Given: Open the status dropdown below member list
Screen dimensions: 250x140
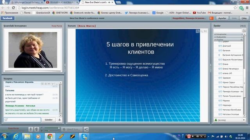Looking at the screenshot, I should (230, 120).
